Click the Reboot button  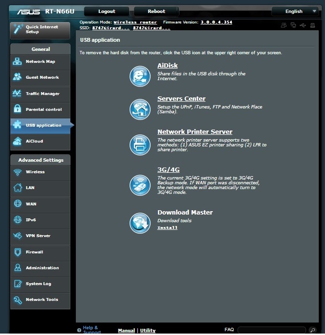(x=156, y=12)
